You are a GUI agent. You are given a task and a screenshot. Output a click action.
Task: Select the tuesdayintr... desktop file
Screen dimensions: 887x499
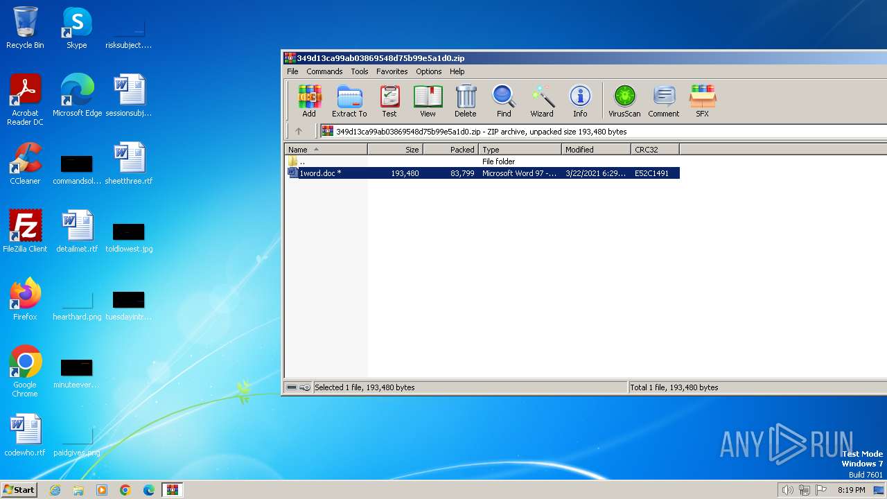pos(129,306)
